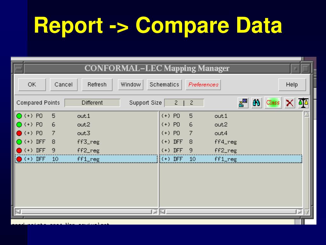Viewport: 326px width, 245px height.
Task: Click green status dot for out1
Action: tap(19, 116)
